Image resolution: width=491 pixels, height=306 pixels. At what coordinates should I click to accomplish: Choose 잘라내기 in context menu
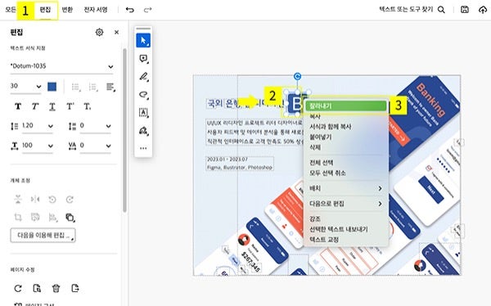point(346,106)
